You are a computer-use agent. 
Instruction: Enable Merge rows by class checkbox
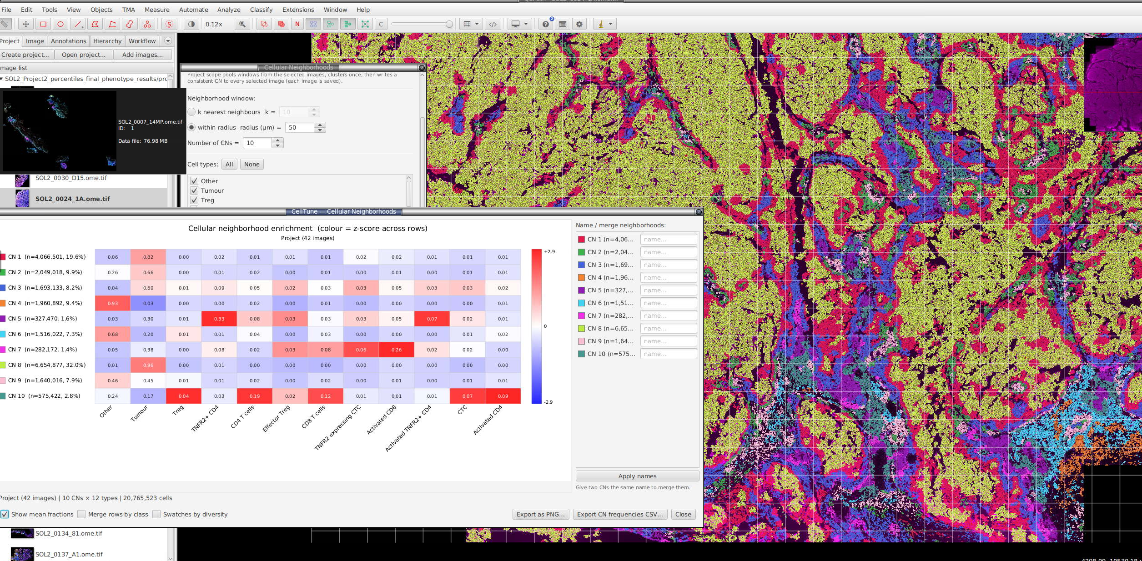81,514
